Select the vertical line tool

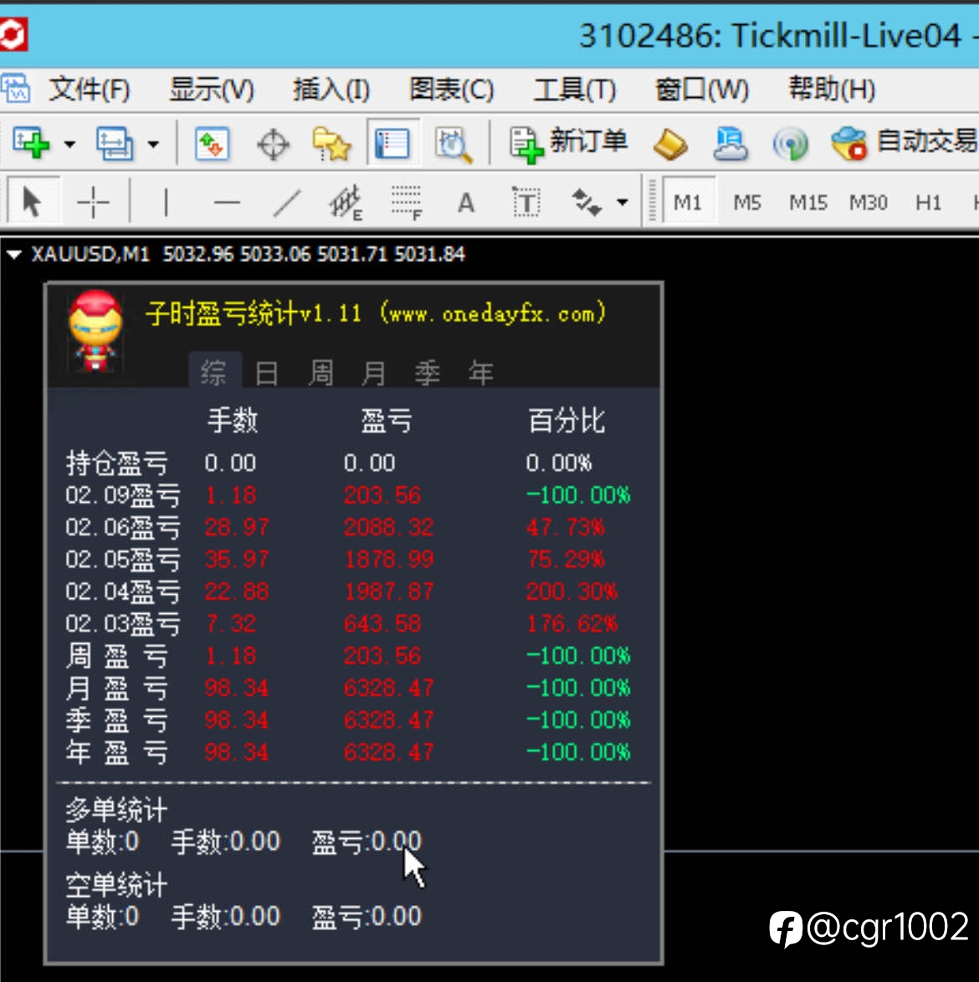coord(166,202)
